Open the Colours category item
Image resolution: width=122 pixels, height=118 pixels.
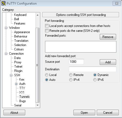coord(19,49)
